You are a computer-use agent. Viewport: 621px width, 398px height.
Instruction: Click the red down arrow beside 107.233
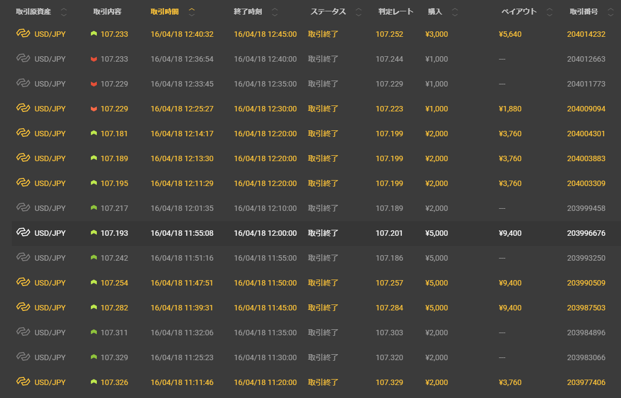click(94, 59)
